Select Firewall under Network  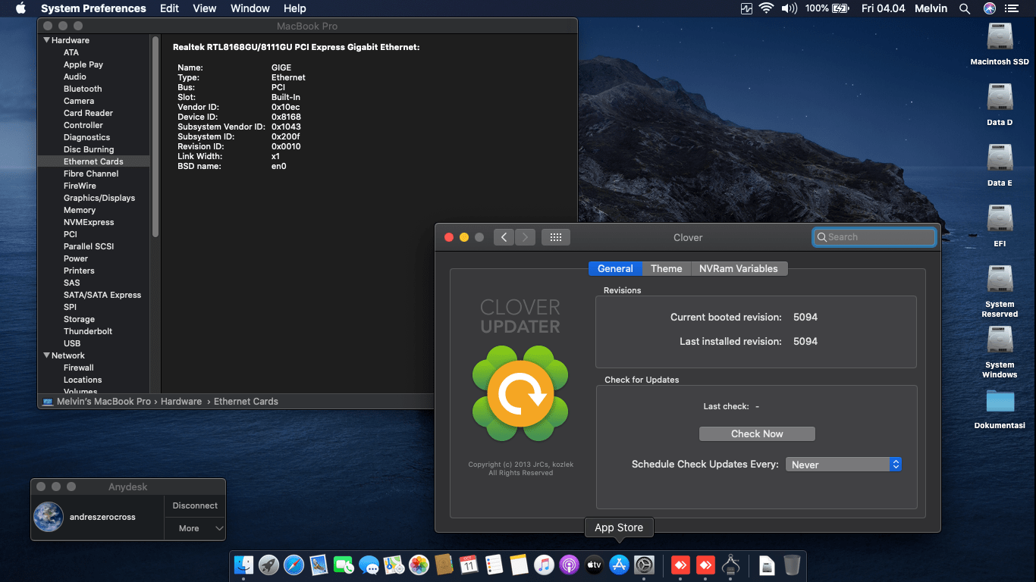tap(79, 368)
